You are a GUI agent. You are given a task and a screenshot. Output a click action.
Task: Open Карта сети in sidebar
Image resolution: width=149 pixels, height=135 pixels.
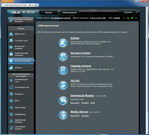point(21,34)
